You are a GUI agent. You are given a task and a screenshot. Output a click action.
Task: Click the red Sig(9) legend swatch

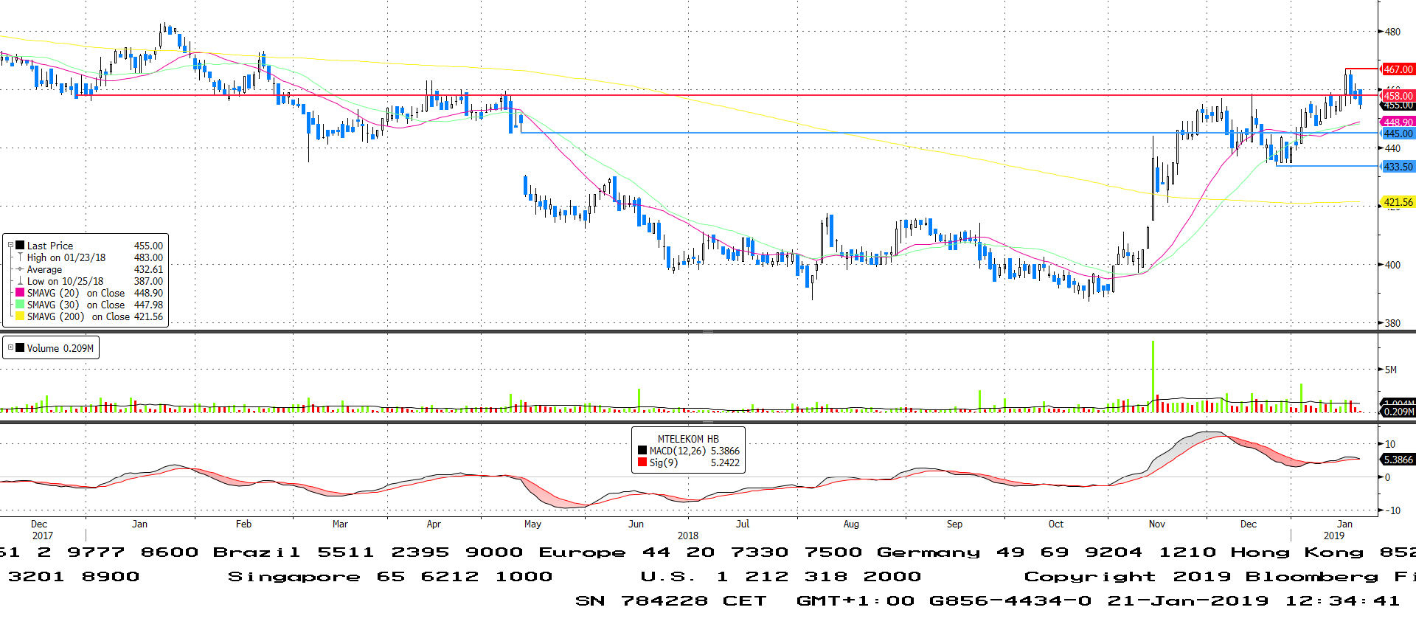(642, 462)
